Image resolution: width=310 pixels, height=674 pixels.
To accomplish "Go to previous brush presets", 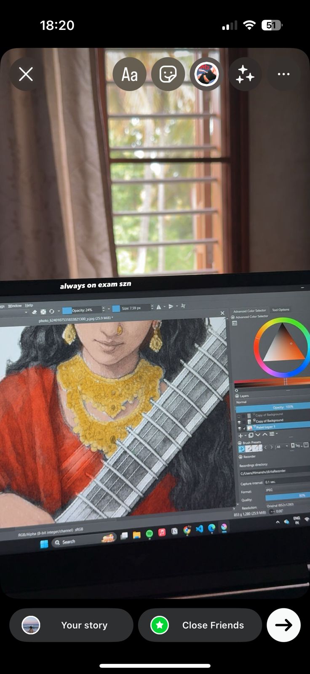I will coord(266,447).
